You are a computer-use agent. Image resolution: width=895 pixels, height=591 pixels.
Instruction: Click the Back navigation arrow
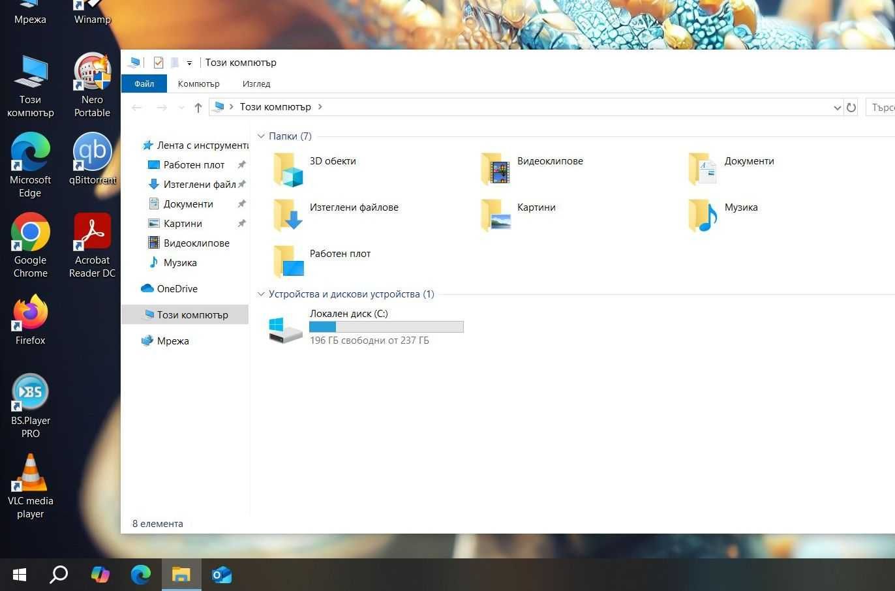click(x=136, y=108)
